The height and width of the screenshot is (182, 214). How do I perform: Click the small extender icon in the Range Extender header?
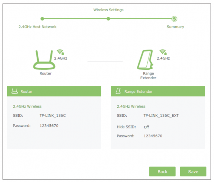tap(118, 91)
